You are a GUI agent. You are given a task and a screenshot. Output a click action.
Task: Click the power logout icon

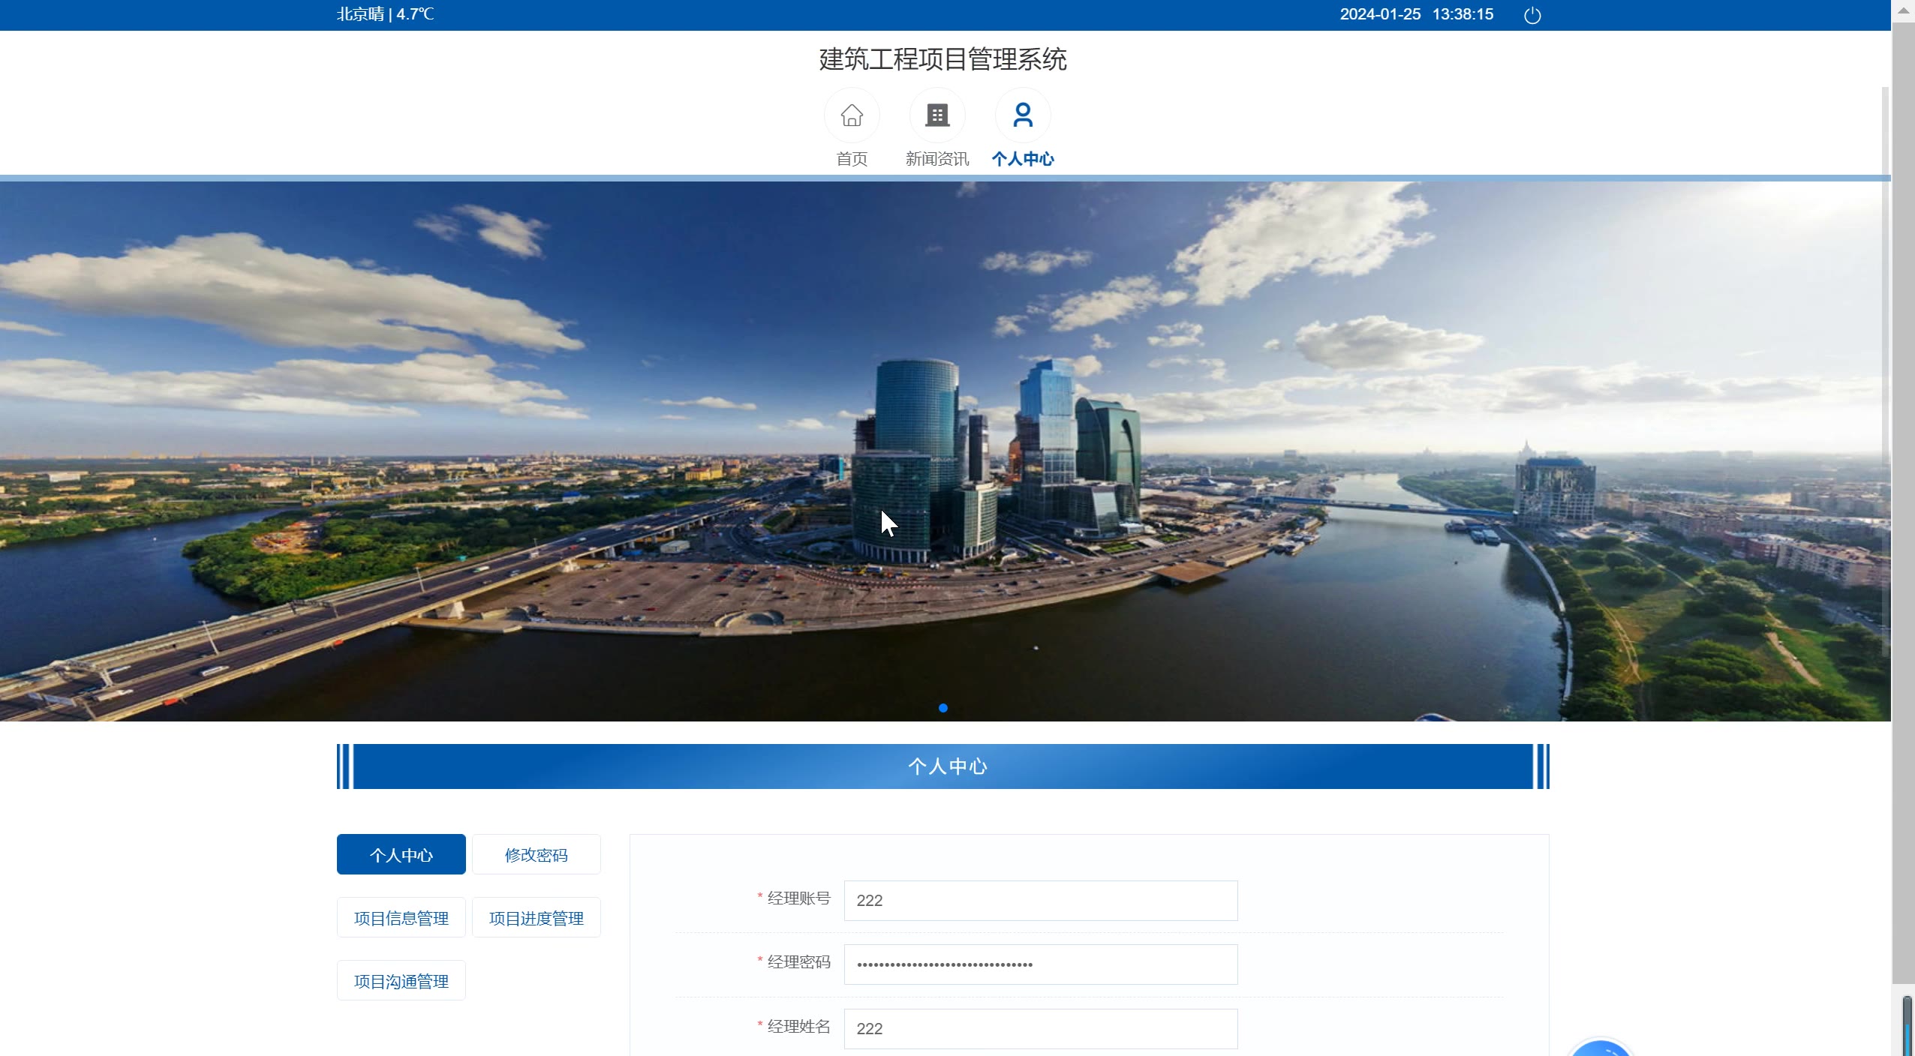(1532, 15)
